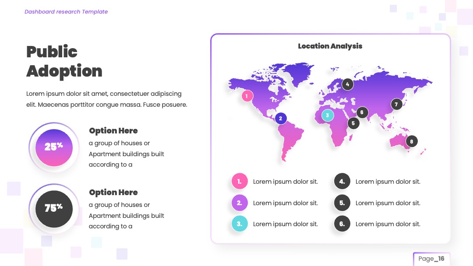Click the dark legend circle numbered 4
The image size is (473, 266).
pos(342,182)
